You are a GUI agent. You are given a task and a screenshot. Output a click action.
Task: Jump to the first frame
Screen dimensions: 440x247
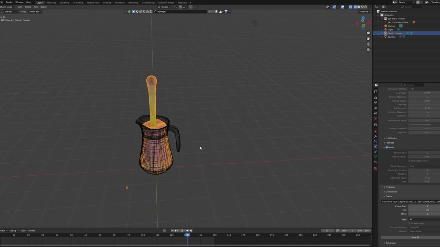click(x=172, y=231)
